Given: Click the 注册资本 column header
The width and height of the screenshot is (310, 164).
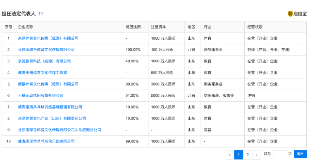Looking at the screenshot, I should [x=158, y=27].
